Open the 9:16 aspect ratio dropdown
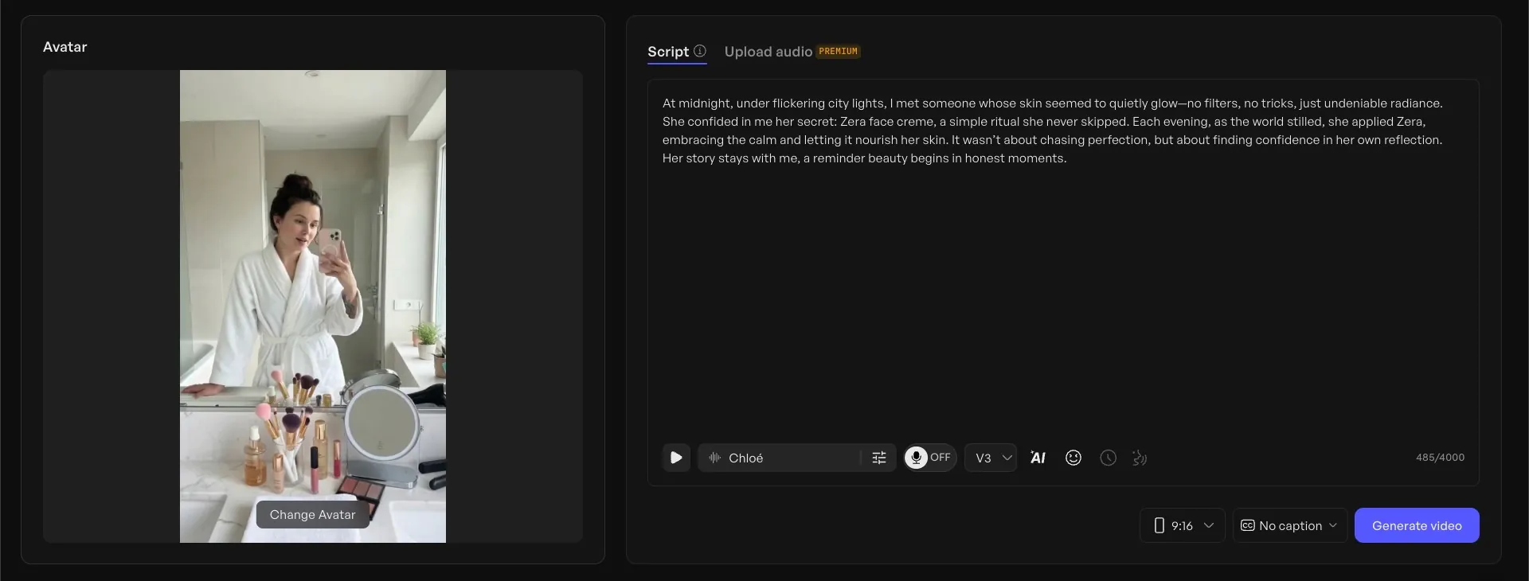Viewport: 1529px width, 581px height. click(x=1183, y=525)
